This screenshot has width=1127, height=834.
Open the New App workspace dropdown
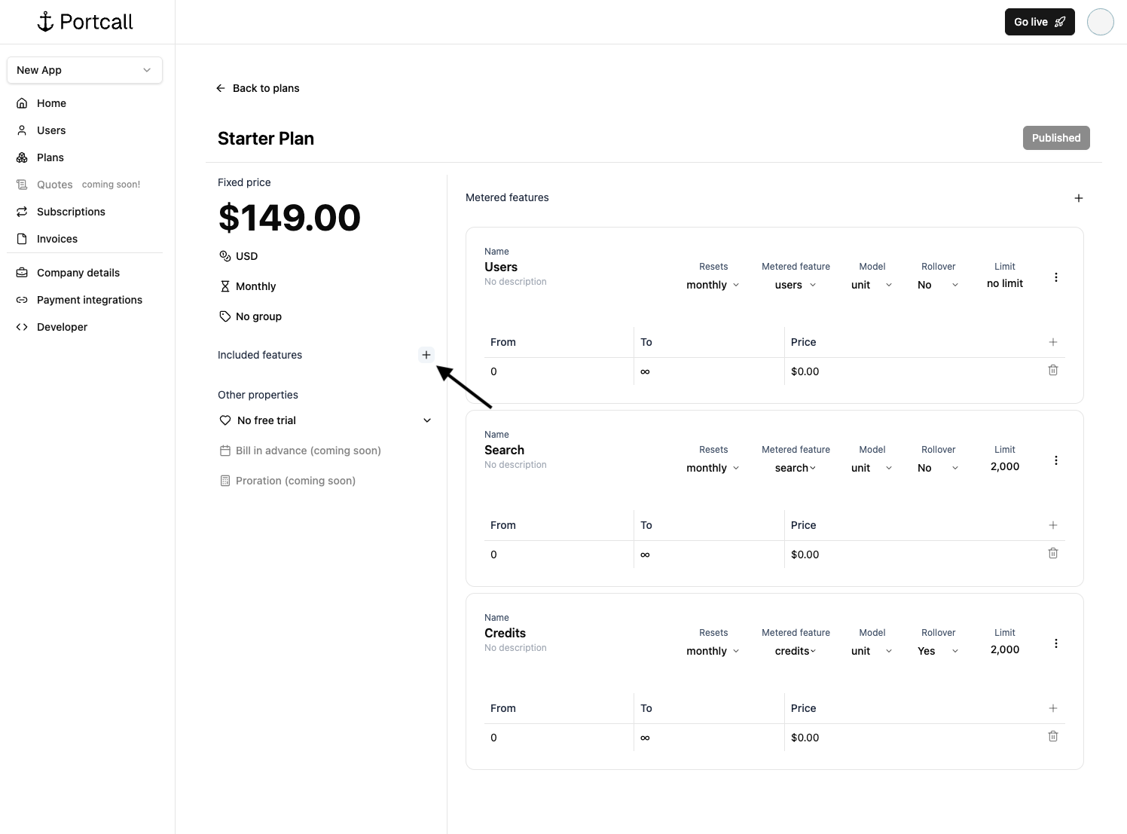84,69
